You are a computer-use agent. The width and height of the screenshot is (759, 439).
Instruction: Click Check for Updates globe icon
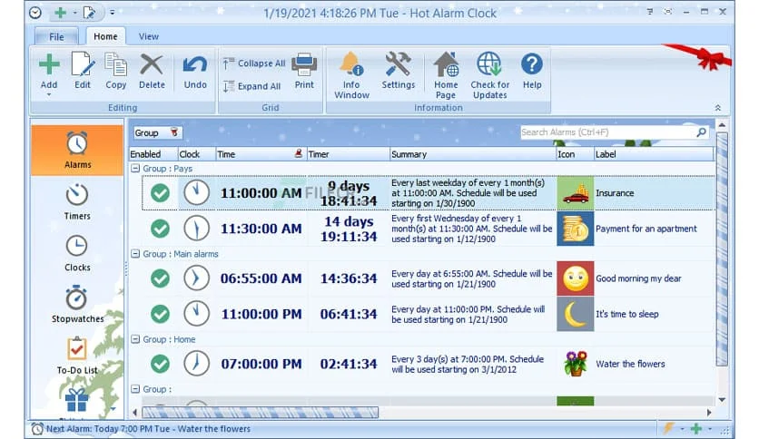pyautogui.click(x=489, y=65)
